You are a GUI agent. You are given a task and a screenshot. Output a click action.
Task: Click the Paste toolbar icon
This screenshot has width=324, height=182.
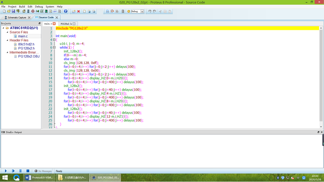170,11
